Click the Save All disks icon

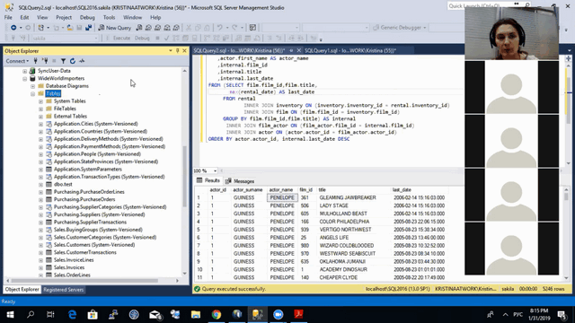coord(88,28)
